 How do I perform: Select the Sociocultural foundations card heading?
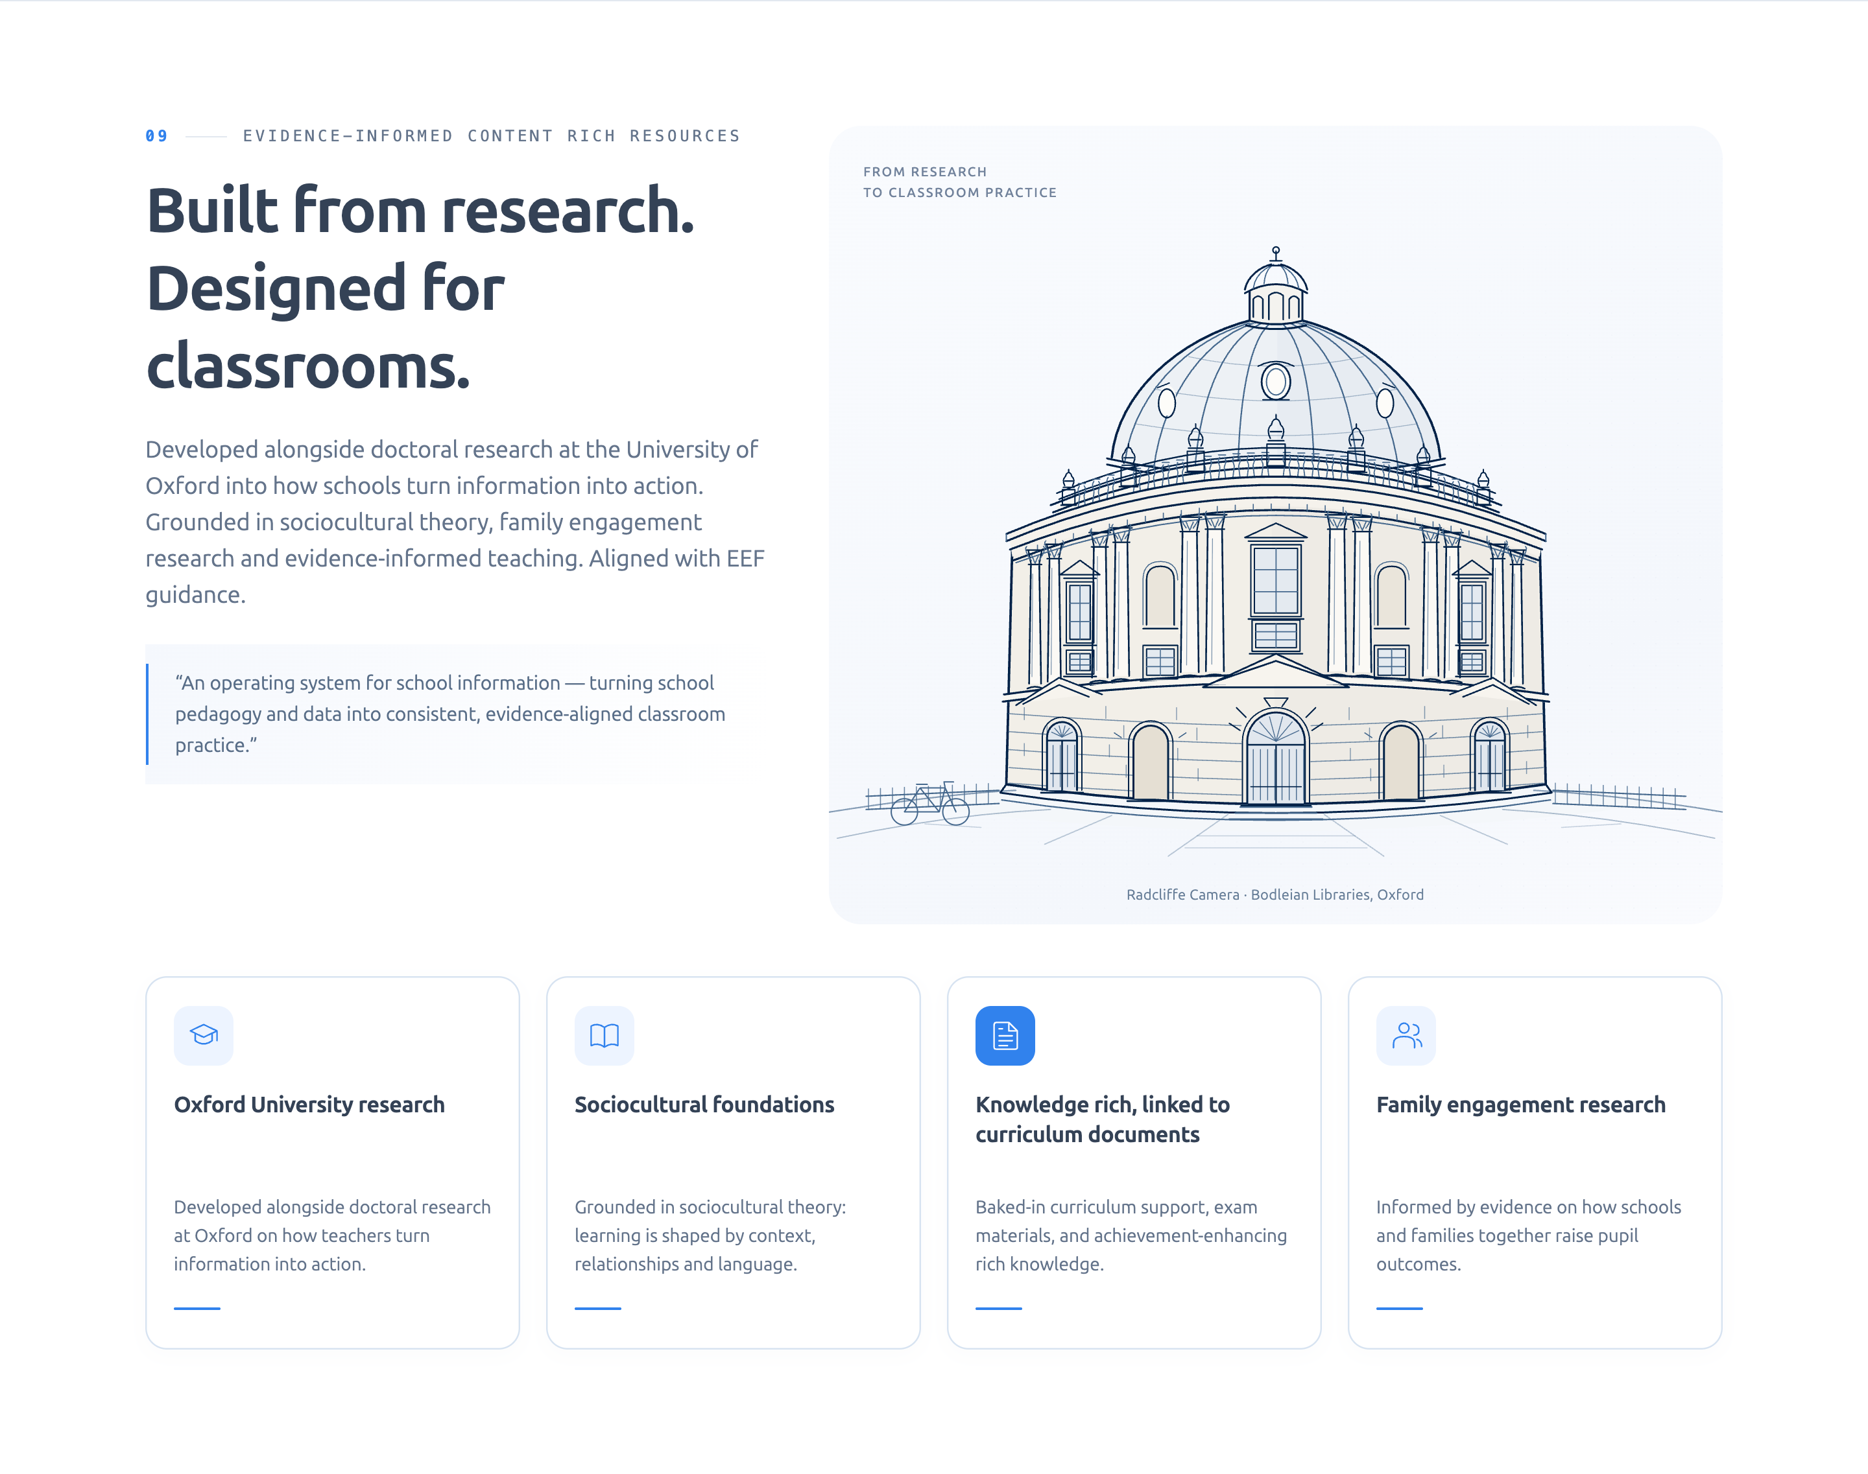tap(704, 1104)
